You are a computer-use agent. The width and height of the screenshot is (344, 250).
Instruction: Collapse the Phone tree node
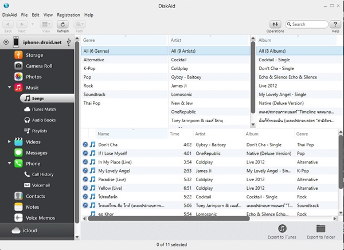[9, 163]
